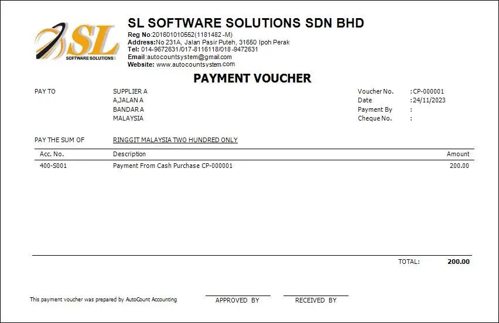Click the SL Software Solutions logo

(x=76, y=42)
